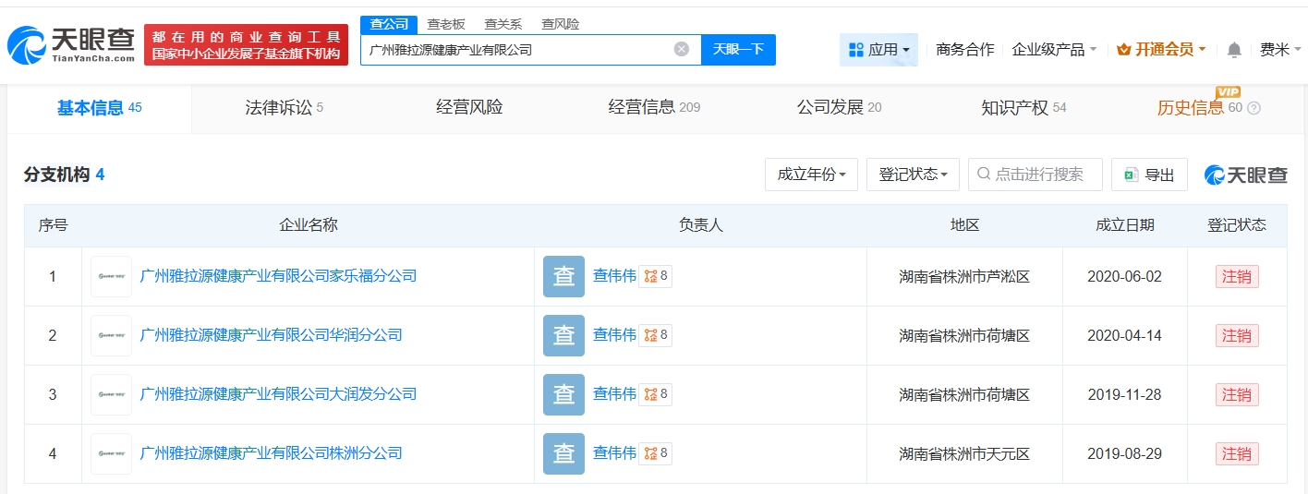The height and width of the screenshot is (494, 1308).
Task: Open 广州雅拉源健康产业有限公司家乐福分公司 link
Action: [x=278, y=276]
